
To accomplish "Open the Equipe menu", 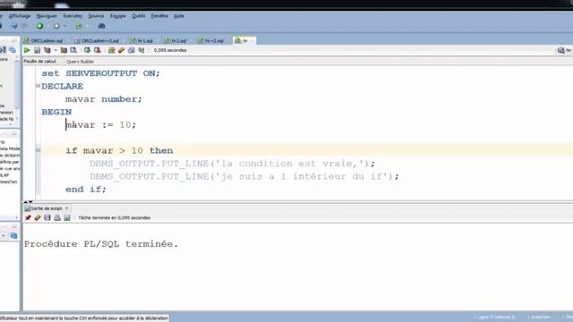I will coord(118,16).
